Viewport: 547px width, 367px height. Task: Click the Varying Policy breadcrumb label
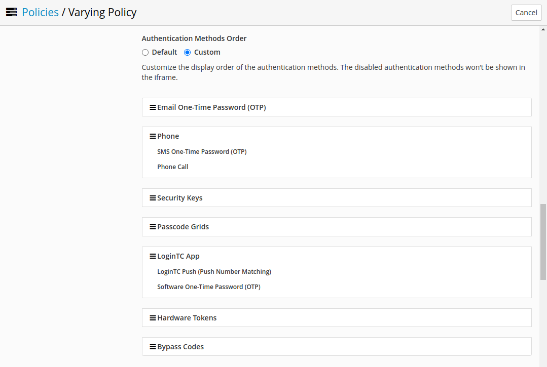(102, 12)
